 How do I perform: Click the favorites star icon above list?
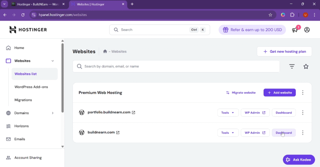pos(306,66)
